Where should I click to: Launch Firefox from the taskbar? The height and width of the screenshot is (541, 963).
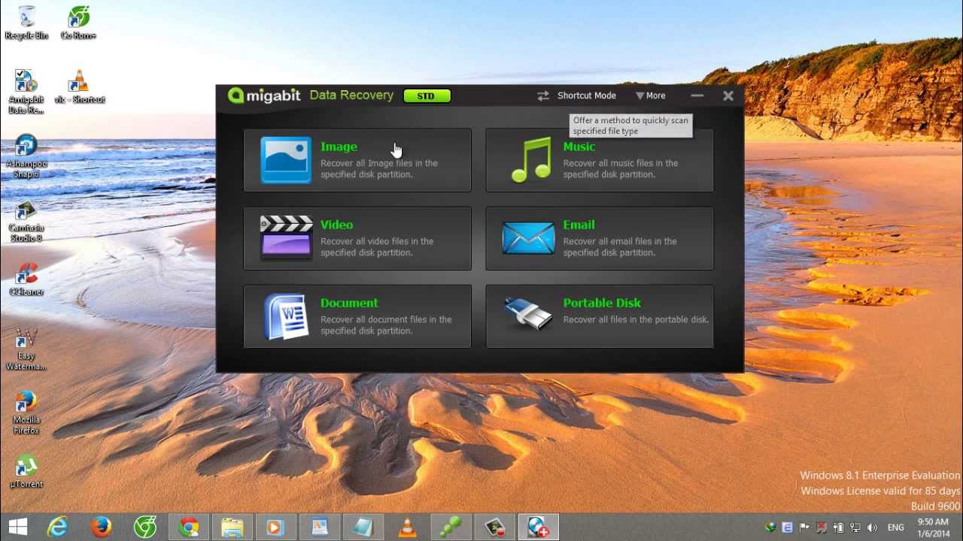102,527
